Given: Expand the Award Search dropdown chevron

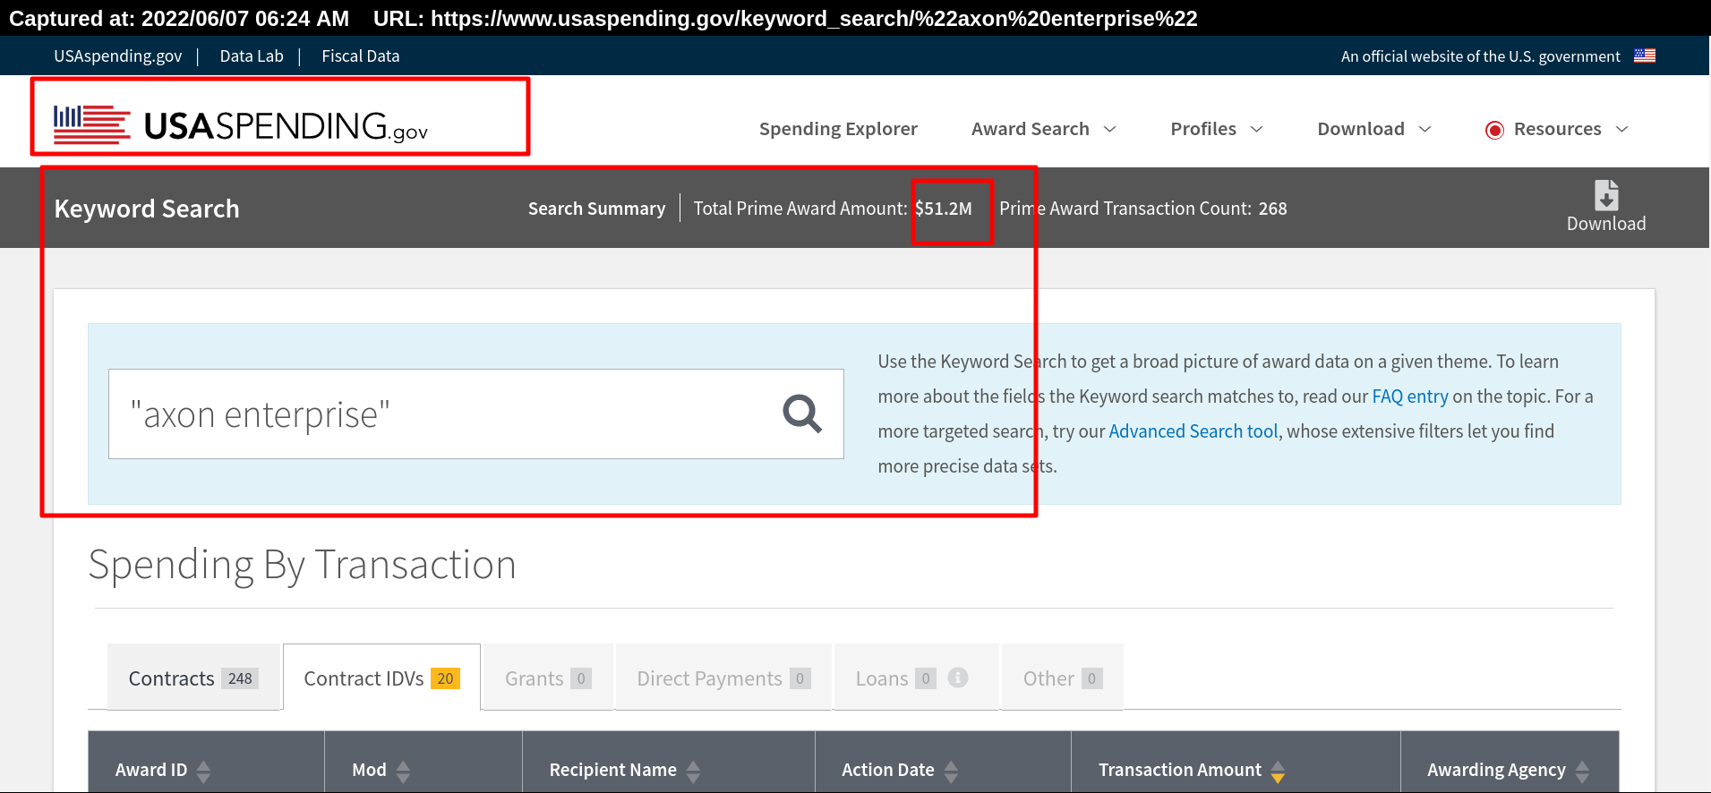Looking at the screenshot, I should 1110,130.
